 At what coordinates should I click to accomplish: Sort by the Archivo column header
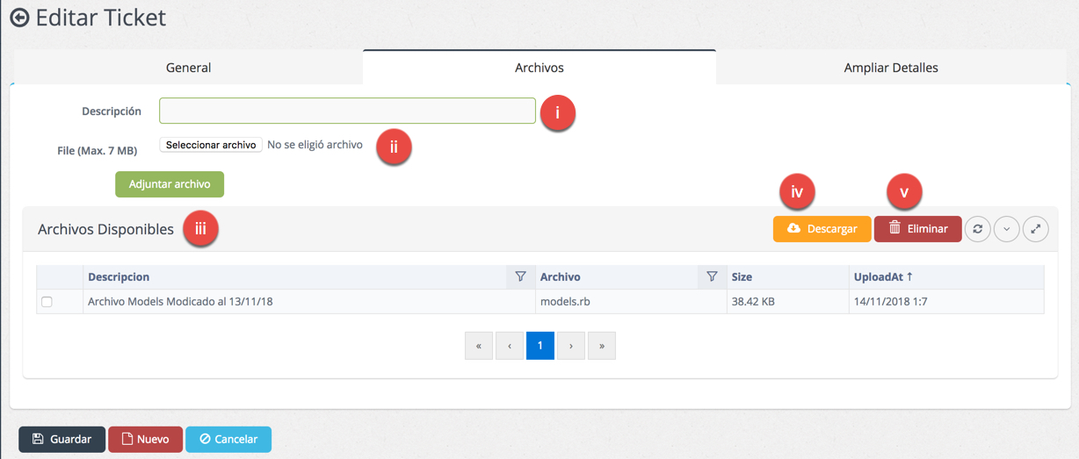(x=561, y=276)
